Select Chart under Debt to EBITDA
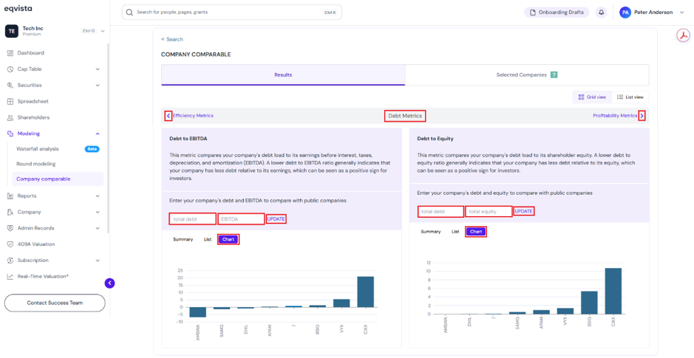Screen dimensions: 694x358 coord(228,240)
